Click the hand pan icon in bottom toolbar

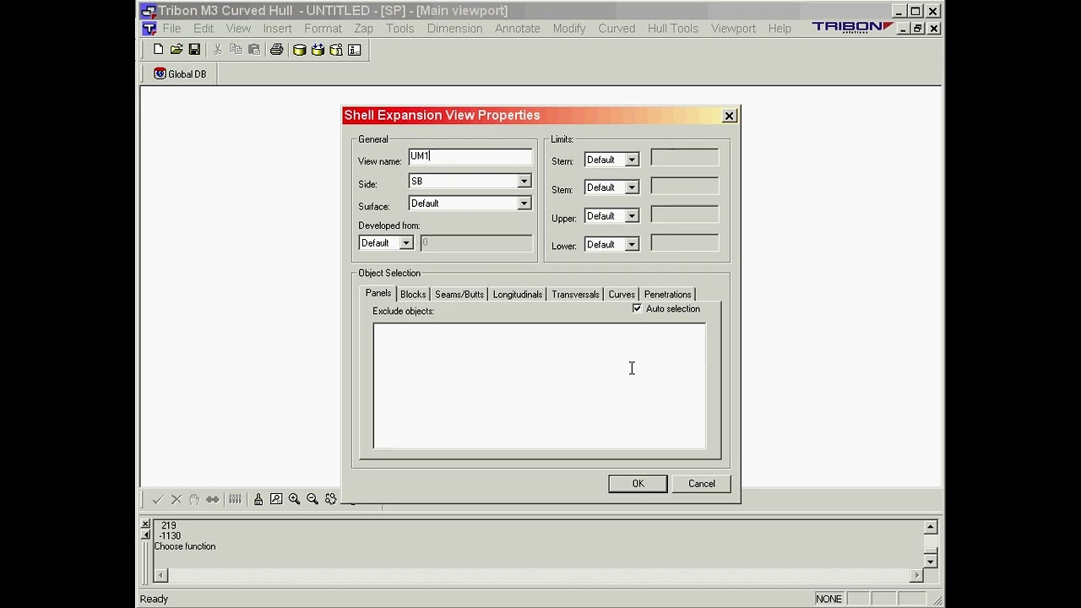coord(194,499)
